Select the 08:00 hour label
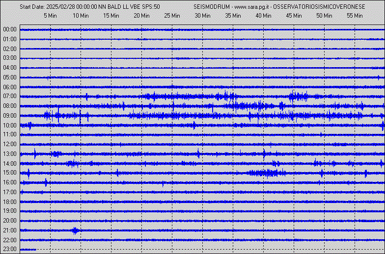 coord(10,106)
